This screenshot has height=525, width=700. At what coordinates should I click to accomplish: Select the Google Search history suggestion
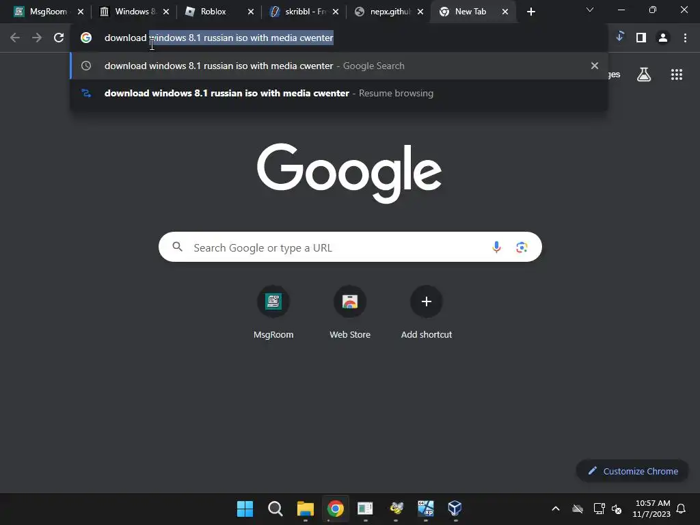point(339,66)
